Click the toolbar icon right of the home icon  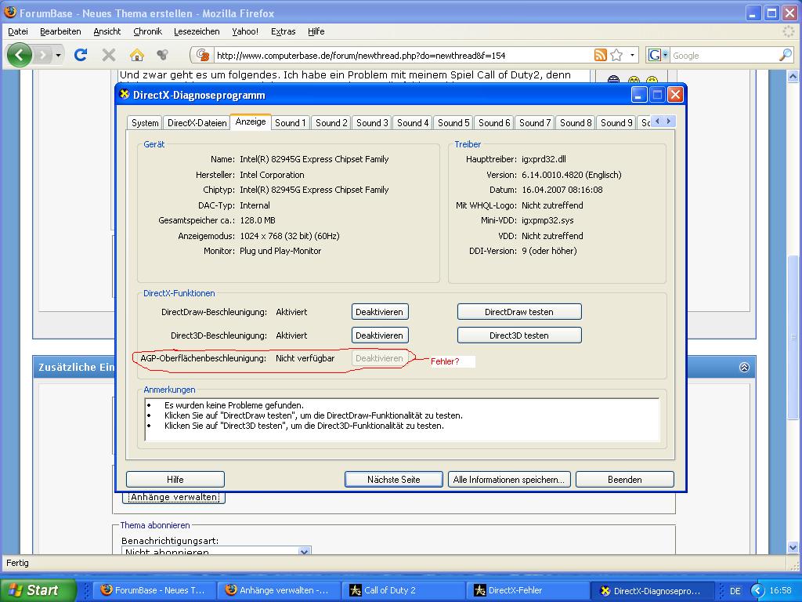tap(163, 55)
